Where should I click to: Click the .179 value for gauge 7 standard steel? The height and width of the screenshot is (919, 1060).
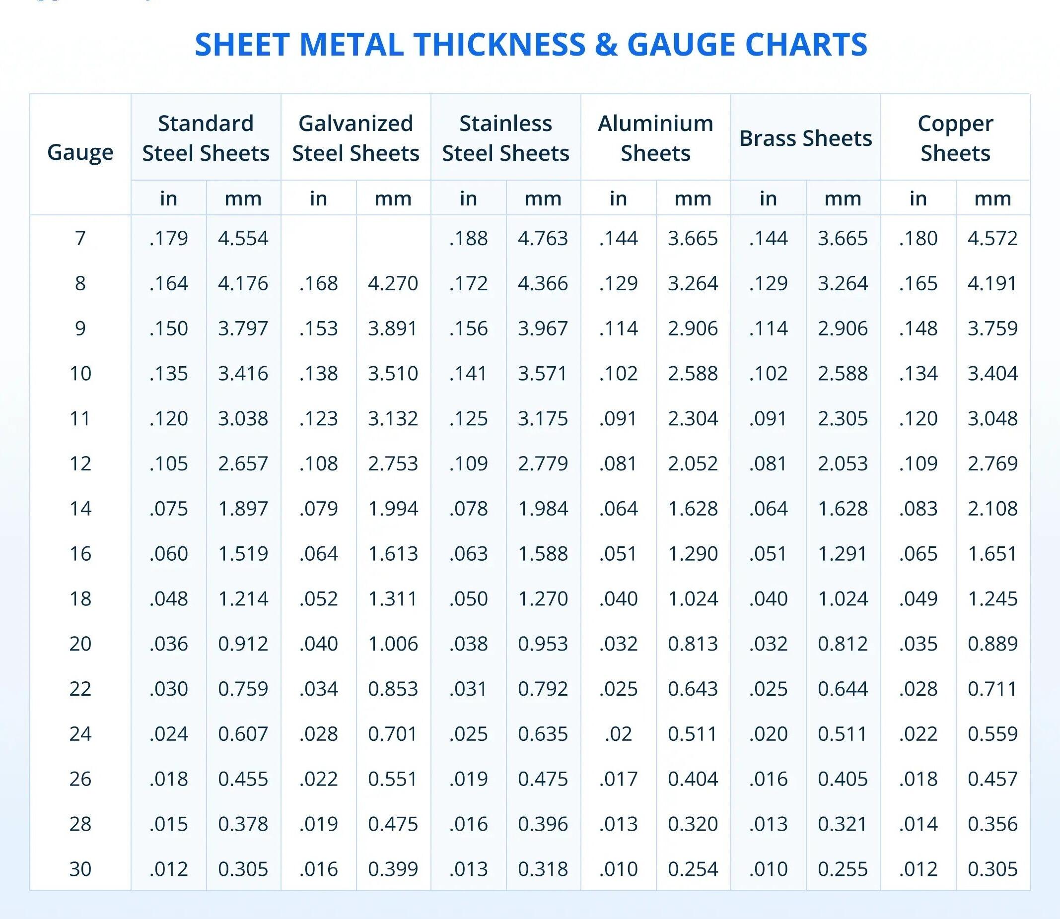point(169,238)
